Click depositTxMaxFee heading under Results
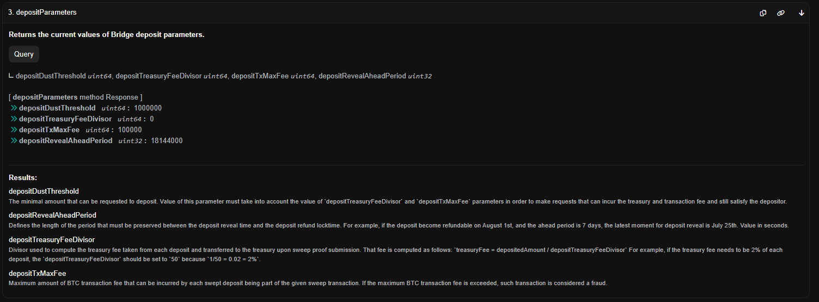 [x=38, y=274]
